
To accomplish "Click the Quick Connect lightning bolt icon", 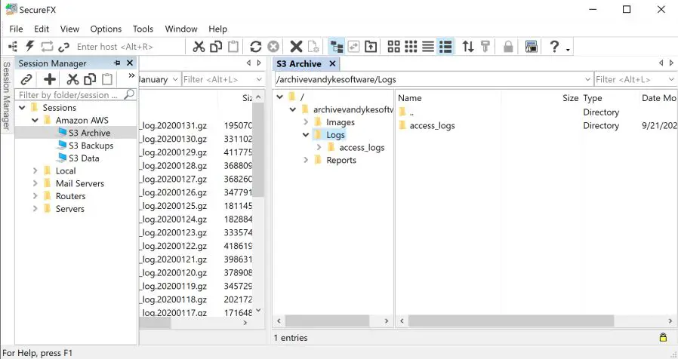I will (30, 46).
